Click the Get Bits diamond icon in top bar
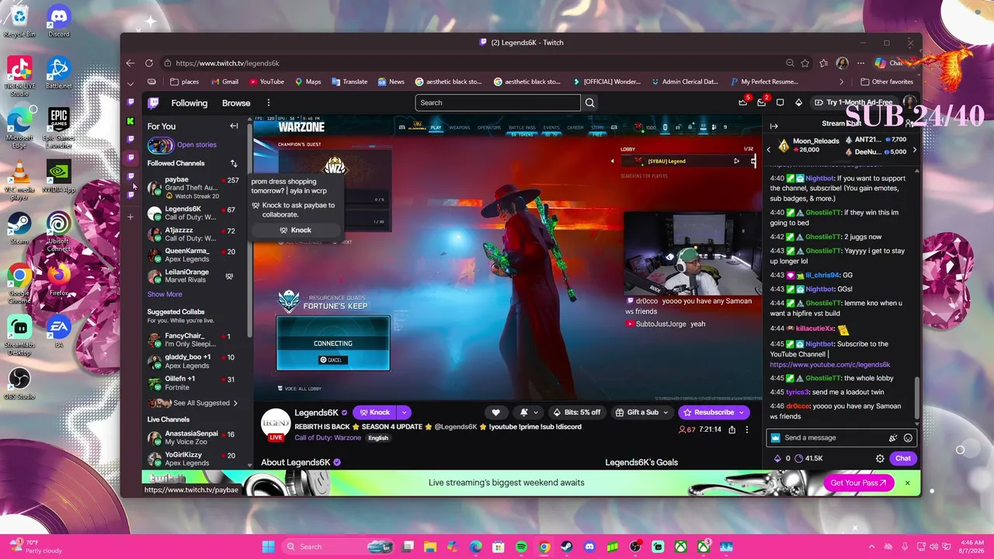Viewport: 994px width, 559px height. [799, 102]
